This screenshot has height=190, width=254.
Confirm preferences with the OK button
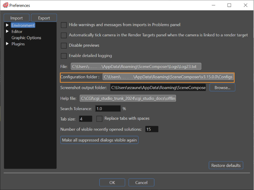point(112,182)
